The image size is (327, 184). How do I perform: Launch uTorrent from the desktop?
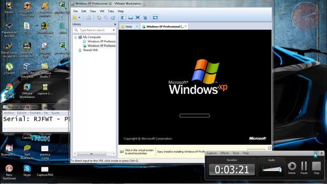pyautogui.click(x=9, y=68)
